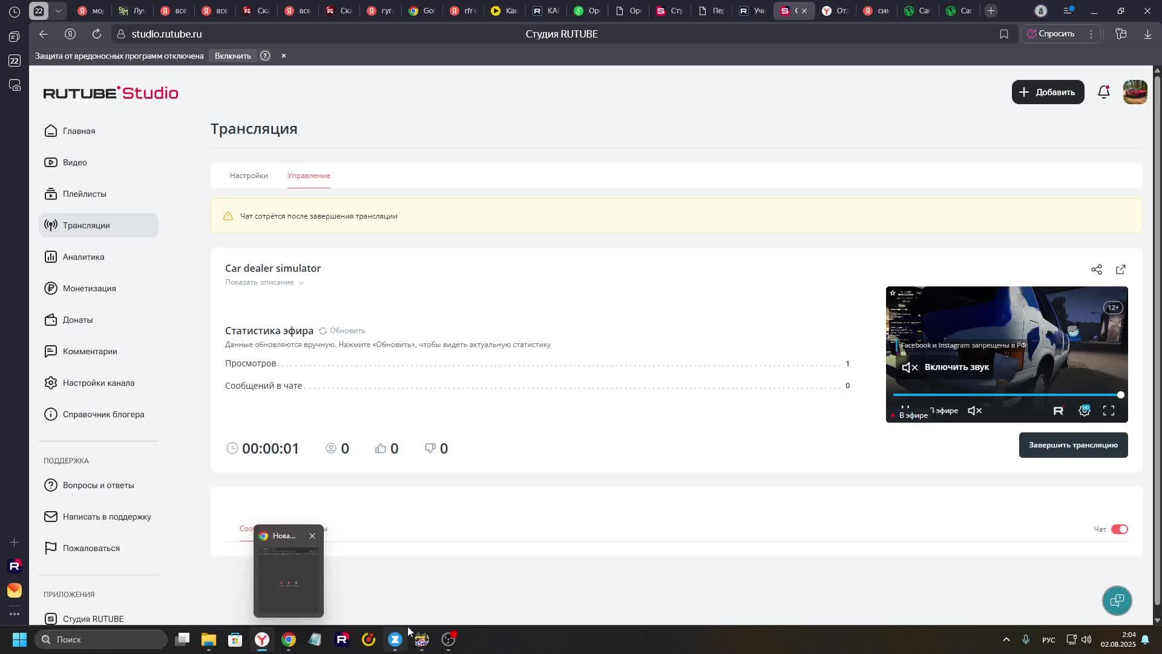Bookmark this page in address bar
Image resolution: width=1162 pixels, height=654 pixels.
tap(1003, 34)
